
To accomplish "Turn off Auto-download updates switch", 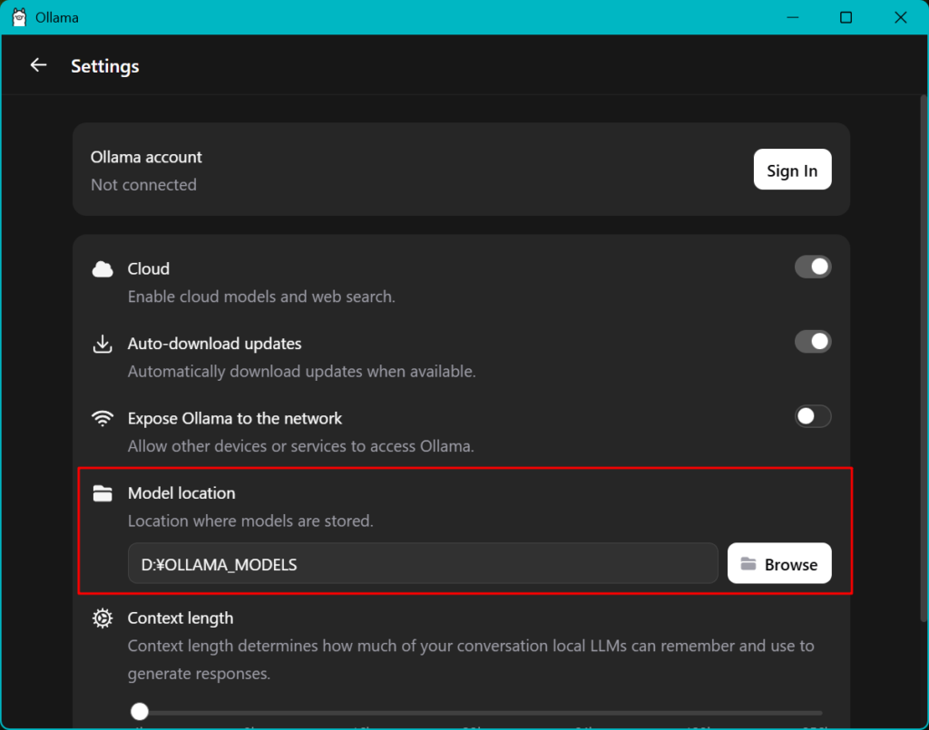I will [813, 342].
